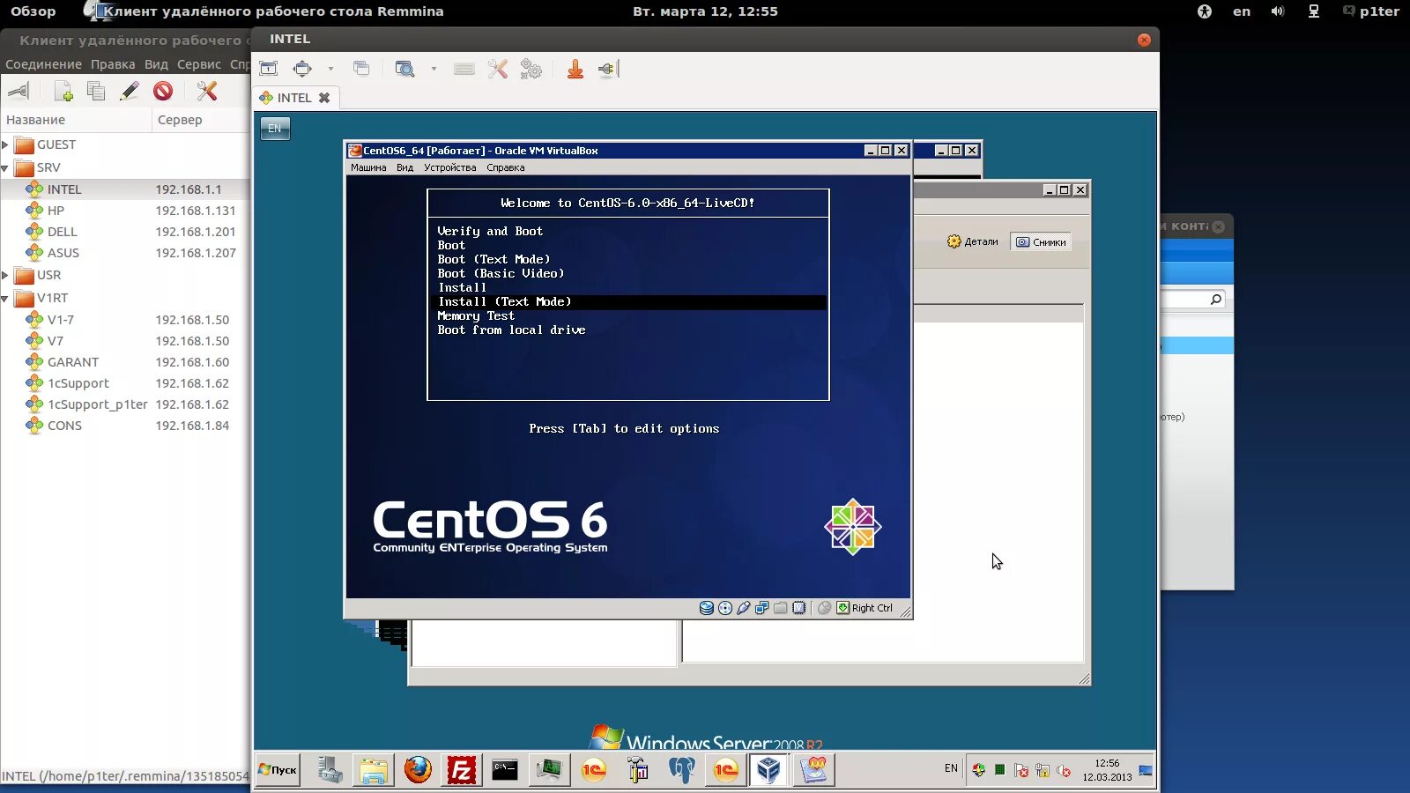1410x793 pixels.
Task: Toggle grab keyboard icon in session toolbar
Action: point(464,69)
